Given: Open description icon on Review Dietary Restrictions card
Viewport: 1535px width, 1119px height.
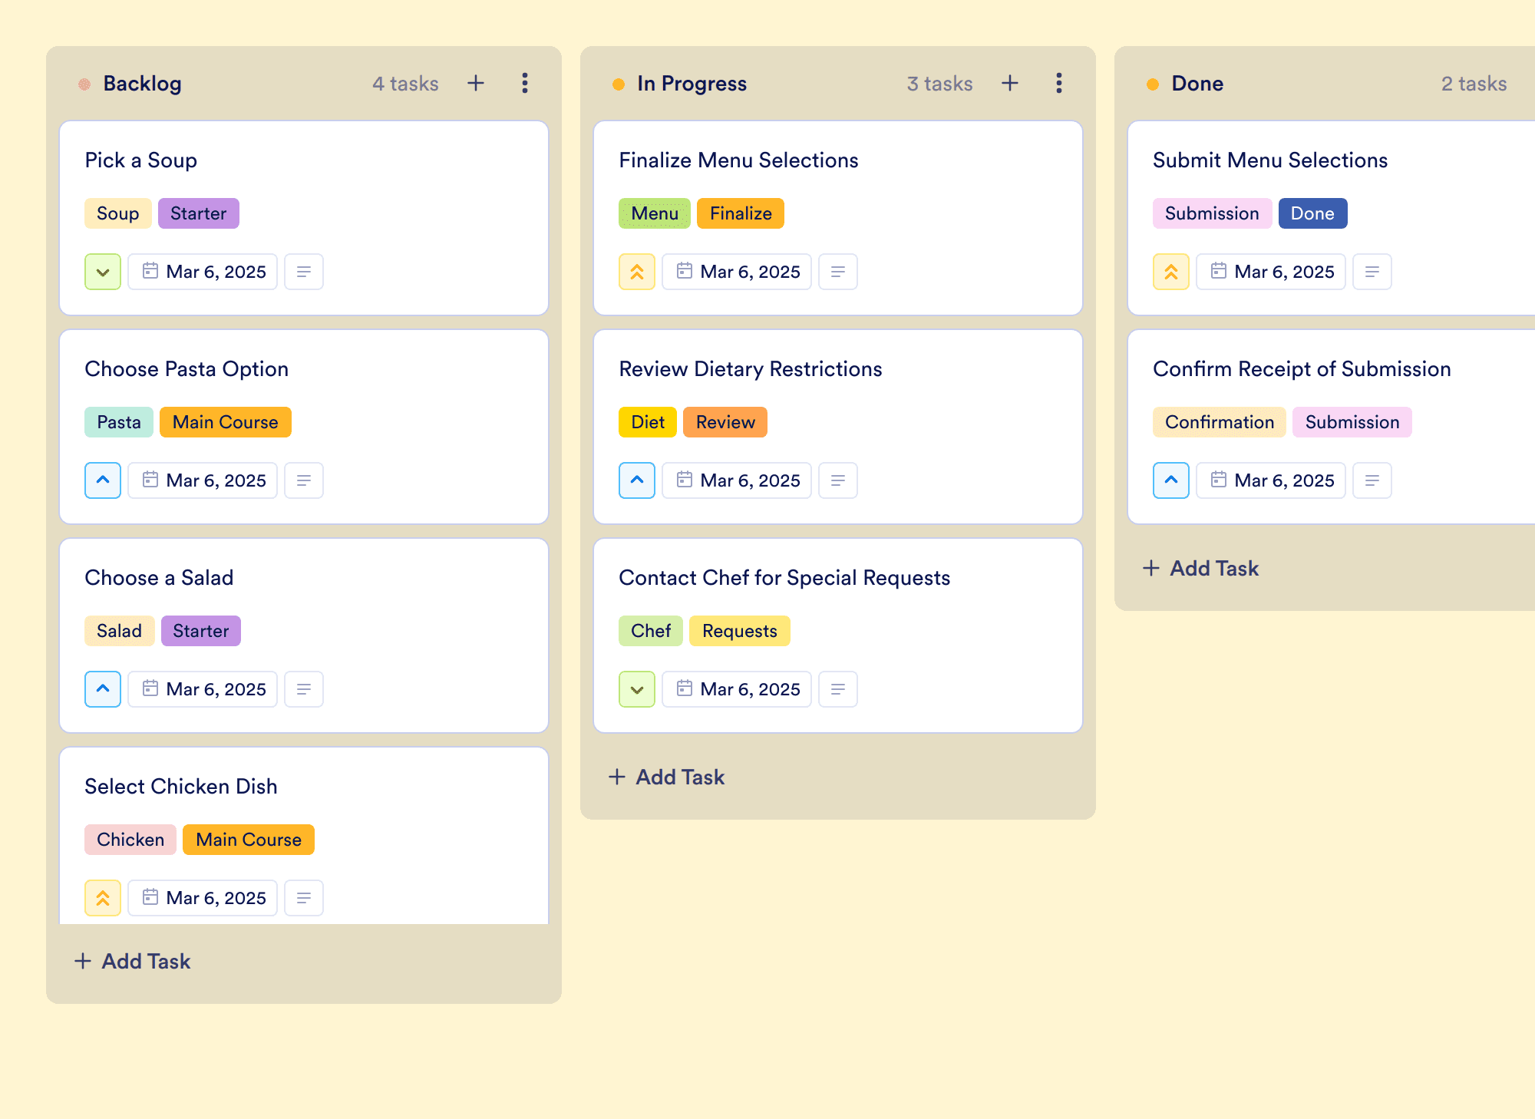Looking at the screenshot, I should point(838,480).
